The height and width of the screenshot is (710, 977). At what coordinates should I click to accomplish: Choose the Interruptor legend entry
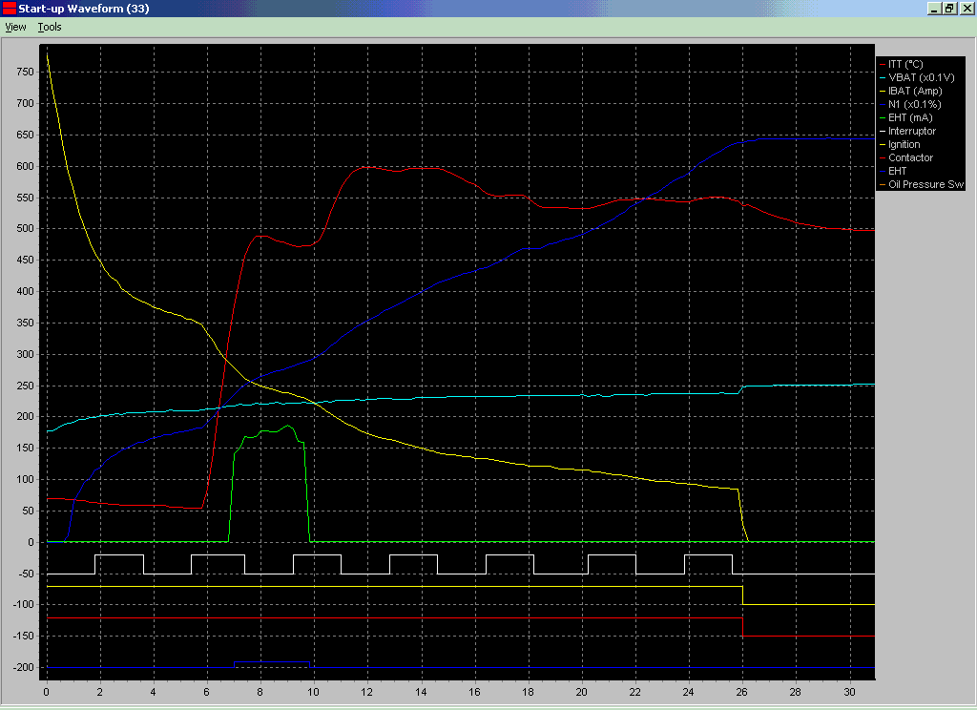pyautogui.click(x=911, y=131)
